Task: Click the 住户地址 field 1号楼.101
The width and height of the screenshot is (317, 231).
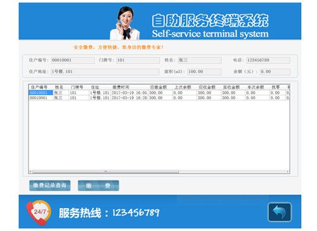Action: pos(105,72)
